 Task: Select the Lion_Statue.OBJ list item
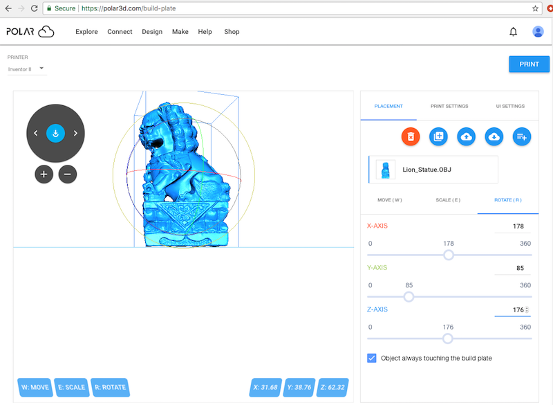(x=433, y=170)
